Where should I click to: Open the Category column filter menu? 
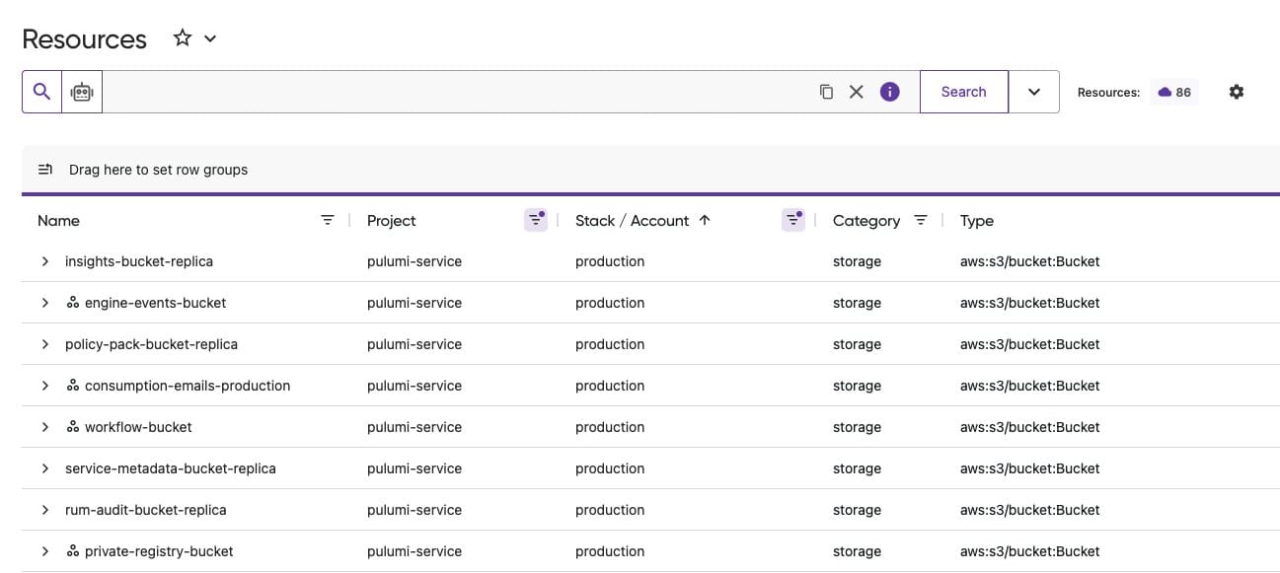pyautogui.click(x=921, y=220)
